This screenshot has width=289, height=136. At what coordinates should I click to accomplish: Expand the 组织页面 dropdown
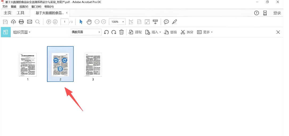click(22, 32)
